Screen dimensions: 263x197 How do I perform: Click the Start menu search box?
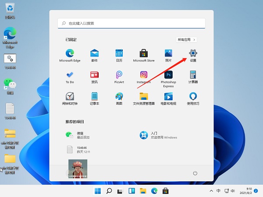pos(131,23)
